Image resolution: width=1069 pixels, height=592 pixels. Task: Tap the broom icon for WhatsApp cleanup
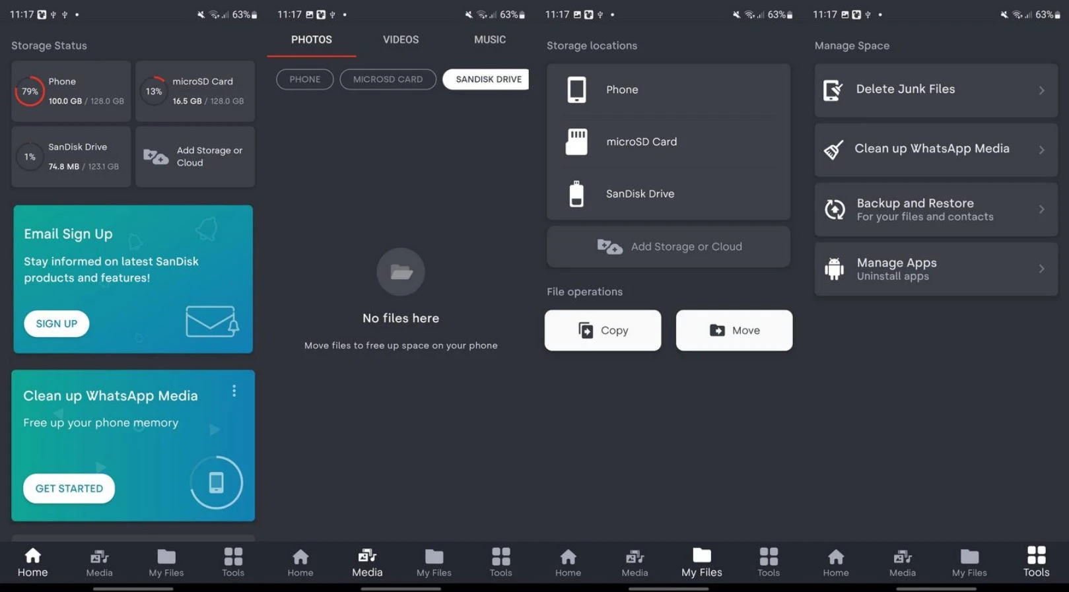click(x=833, y=150)
